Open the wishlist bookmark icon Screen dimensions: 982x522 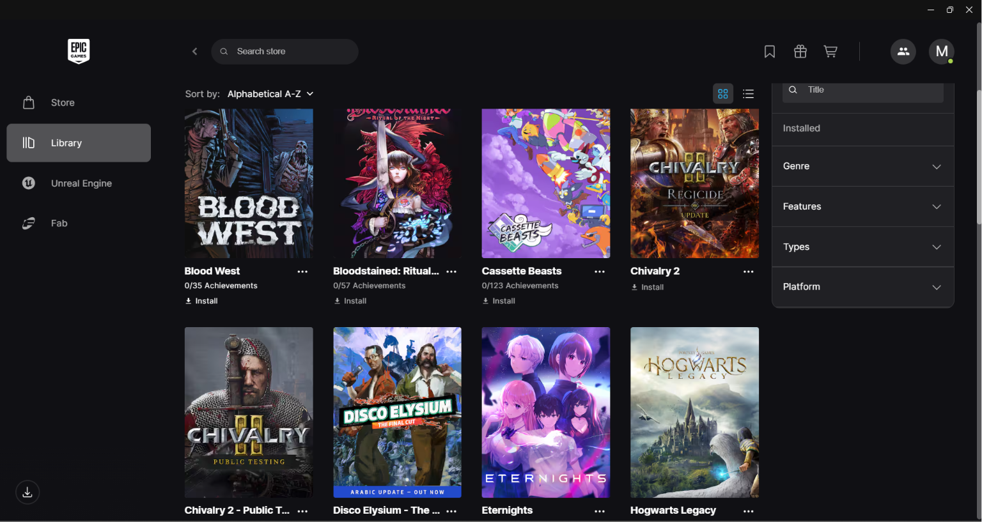[x=770, y=52]
